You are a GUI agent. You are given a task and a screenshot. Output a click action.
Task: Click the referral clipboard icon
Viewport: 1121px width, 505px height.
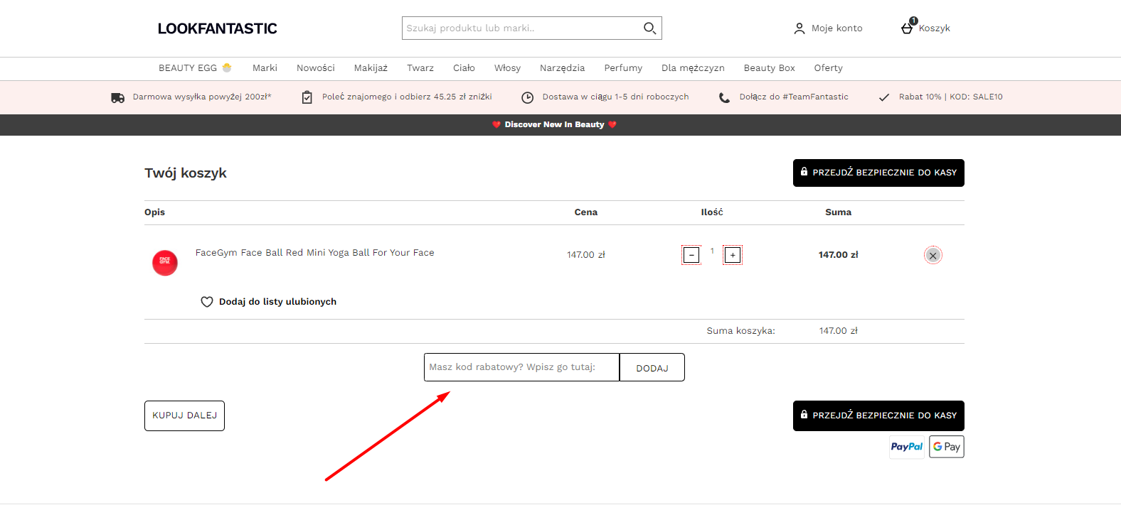click(x=307, y=97)
